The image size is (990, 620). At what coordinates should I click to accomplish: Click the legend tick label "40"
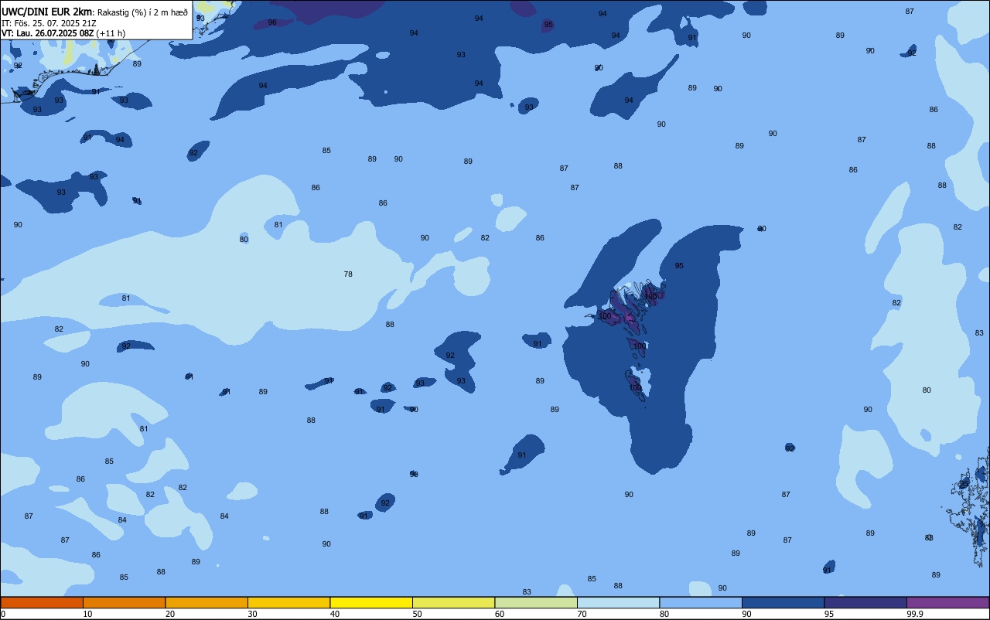pyautogui.click(x=334, y=614)
